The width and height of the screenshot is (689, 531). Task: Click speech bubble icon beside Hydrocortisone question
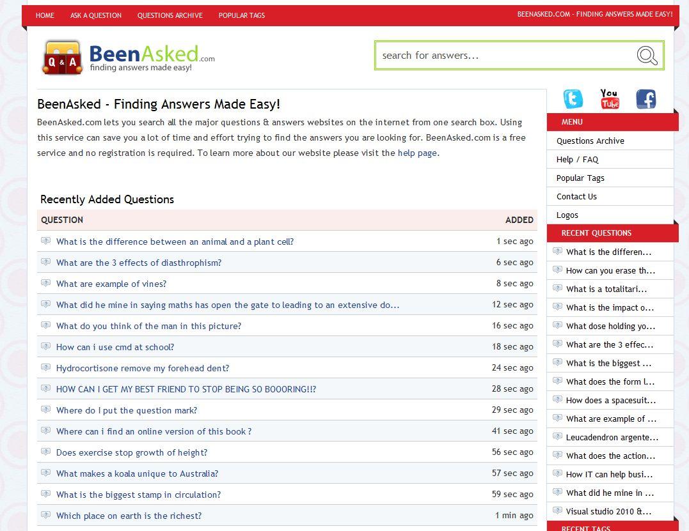coord(45,367)
